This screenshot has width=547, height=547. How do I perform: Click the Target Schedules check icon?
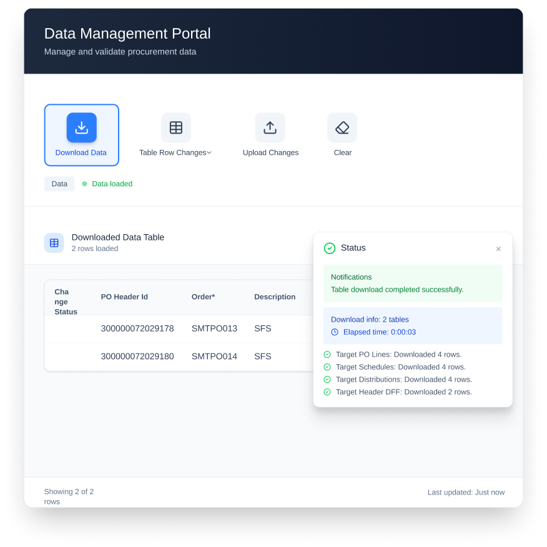(x=327, y=367)
